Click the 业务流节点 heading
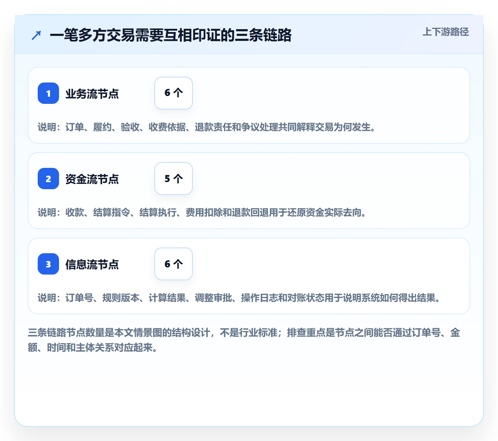Screen dimensions: 498x441 (92, 94)
